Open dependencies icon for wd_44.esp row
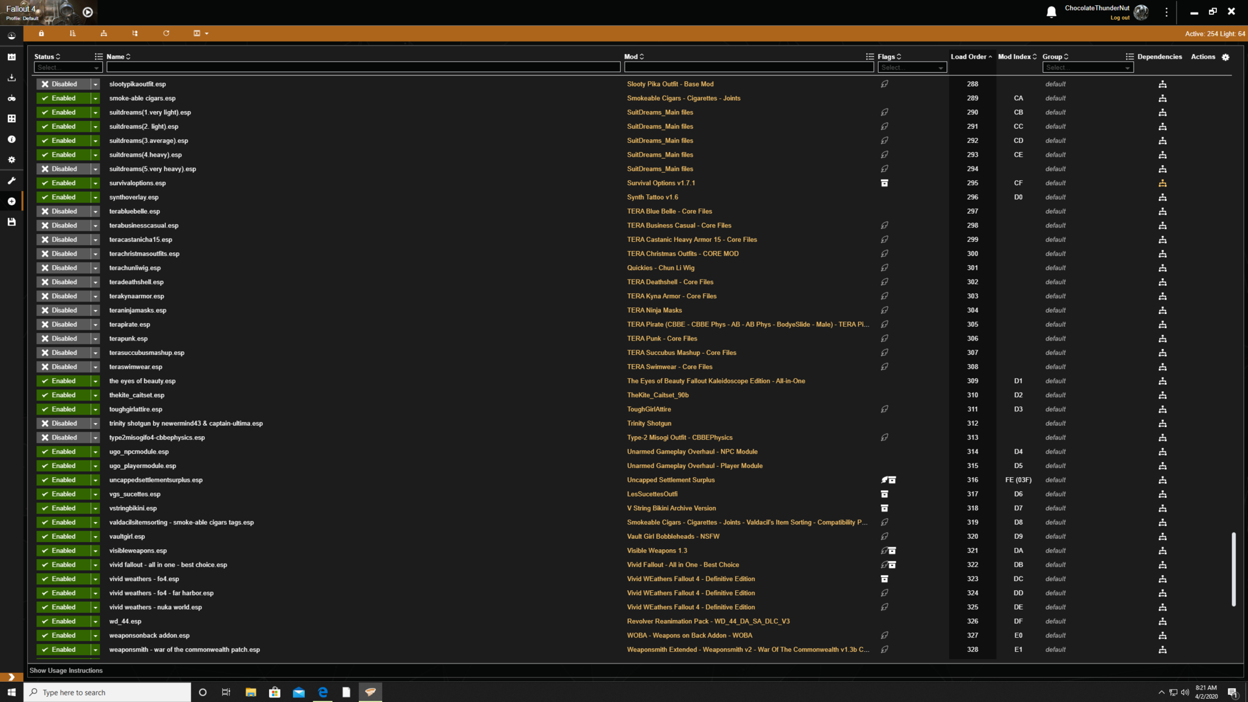The image size is (1248, 702). pos(1162,621)
